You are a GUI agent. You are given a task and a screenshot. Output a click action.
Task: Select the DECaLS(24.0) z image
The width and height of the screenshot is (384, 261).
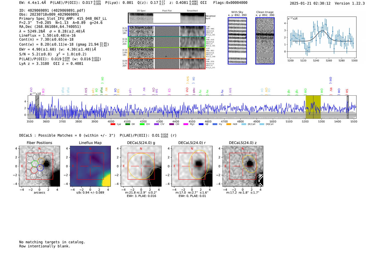tap(243, 166)
